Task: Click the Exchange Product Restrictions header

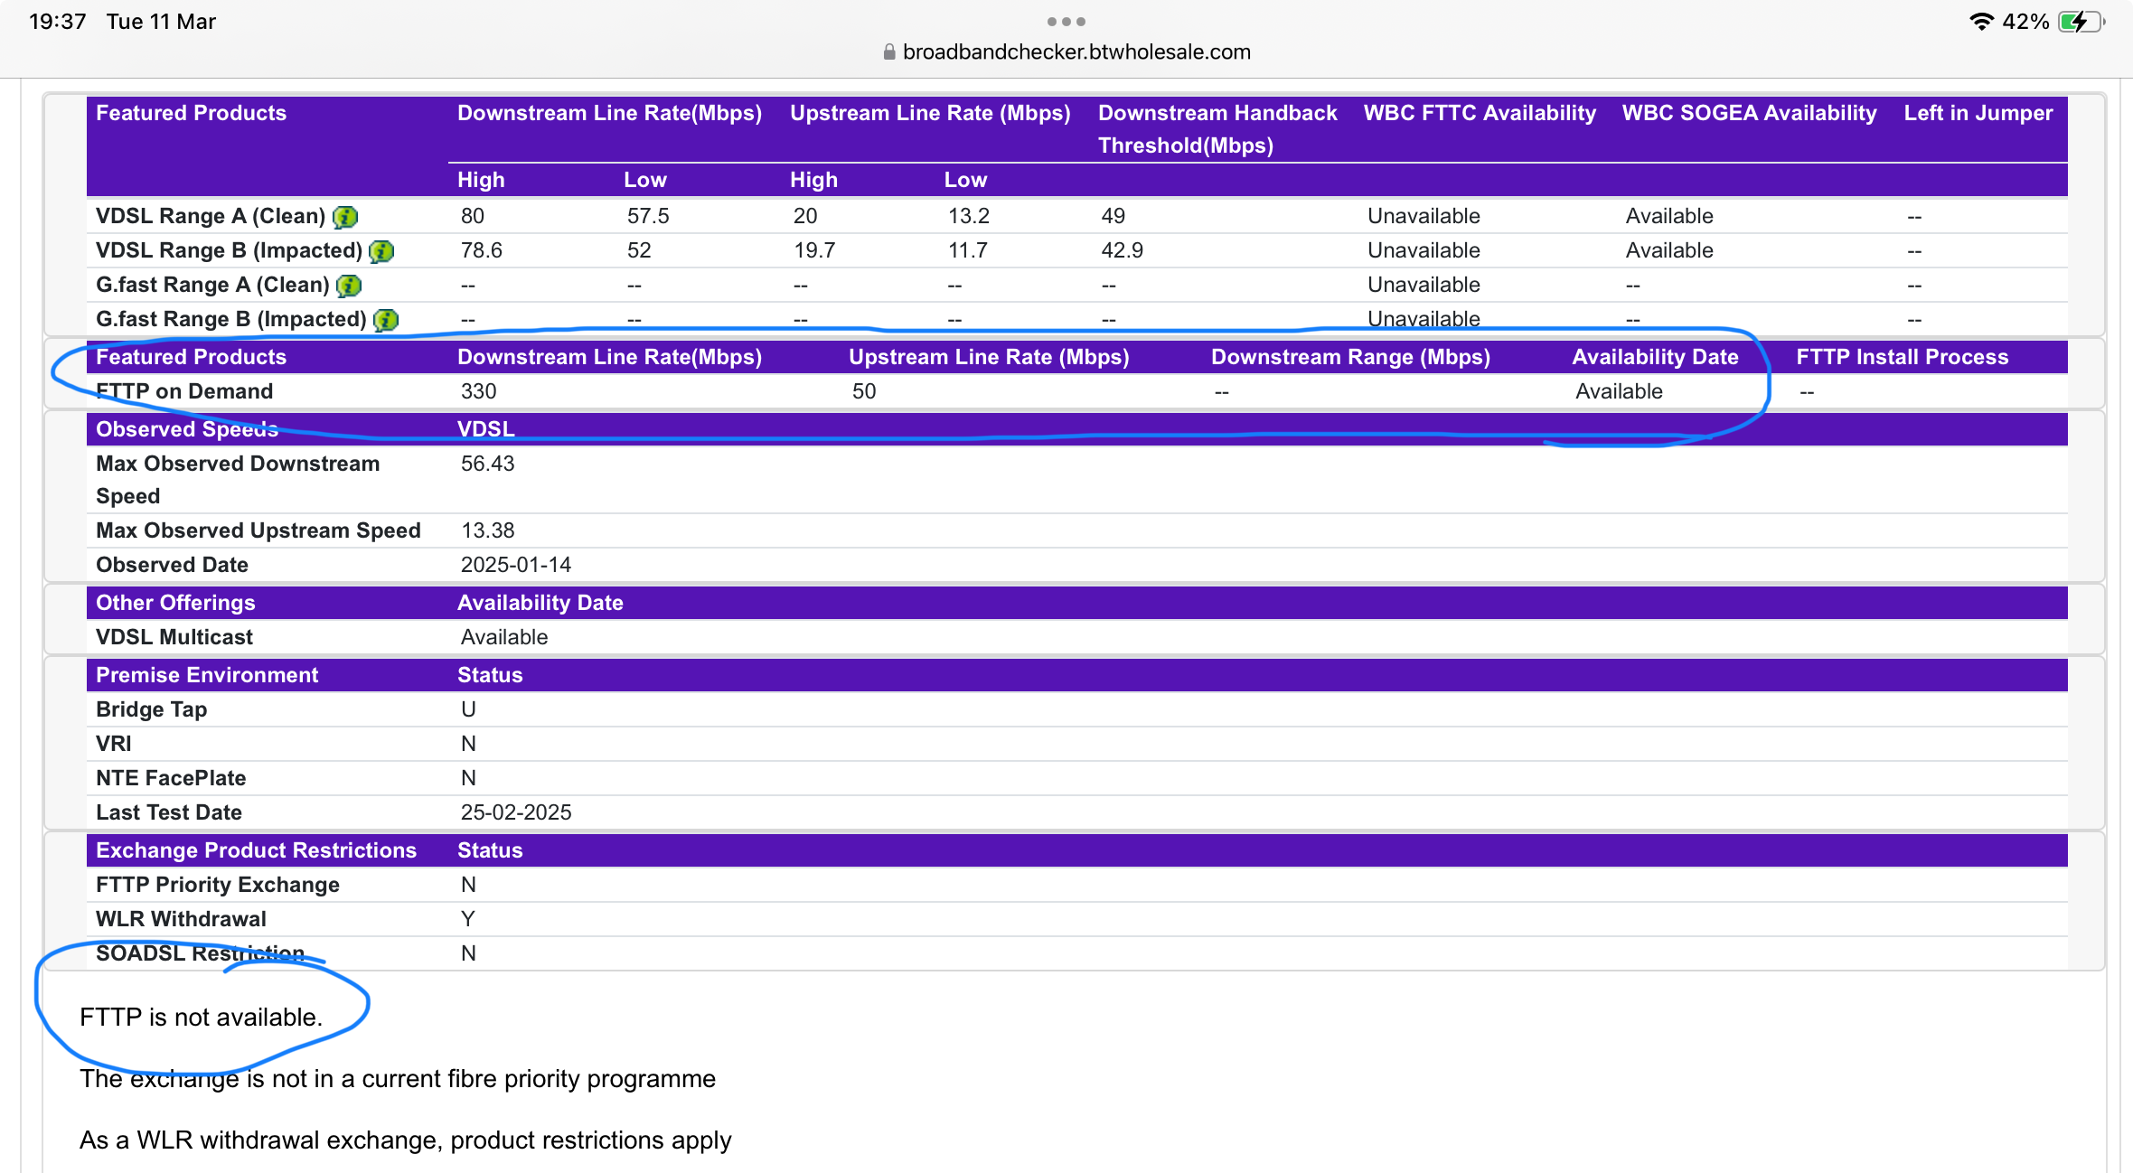Action: 256,850
